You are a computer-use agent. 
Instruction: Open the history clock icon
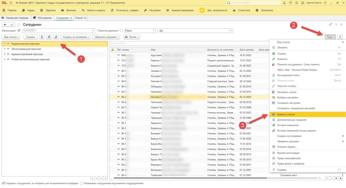point(290,3)
